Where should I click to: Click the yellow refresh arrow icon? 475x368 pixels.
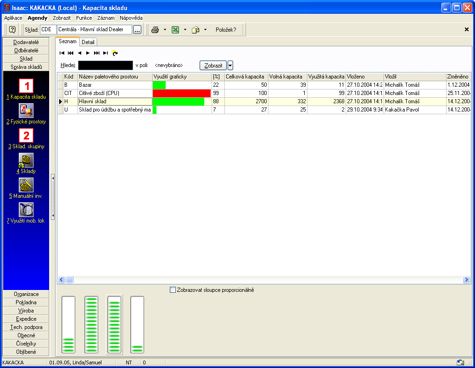[x=114, y=53]
